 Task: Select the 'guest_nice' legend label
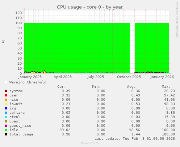pyautogui.click(x=20, y=126)
